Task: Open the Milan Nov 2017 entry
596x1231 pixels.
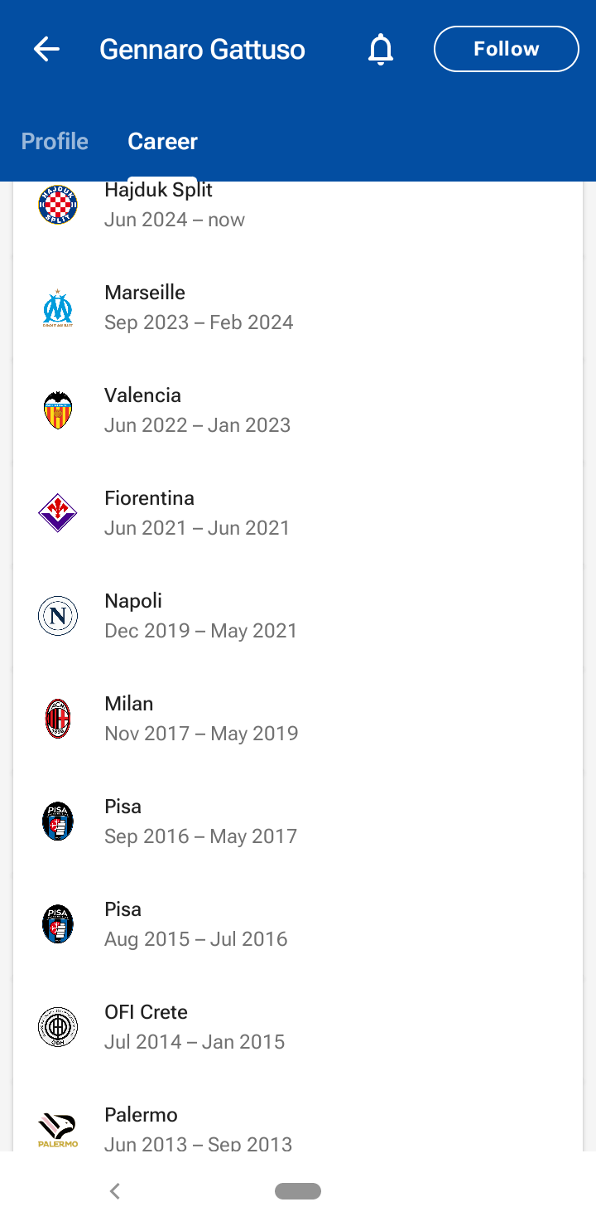Action: (201, 719)
